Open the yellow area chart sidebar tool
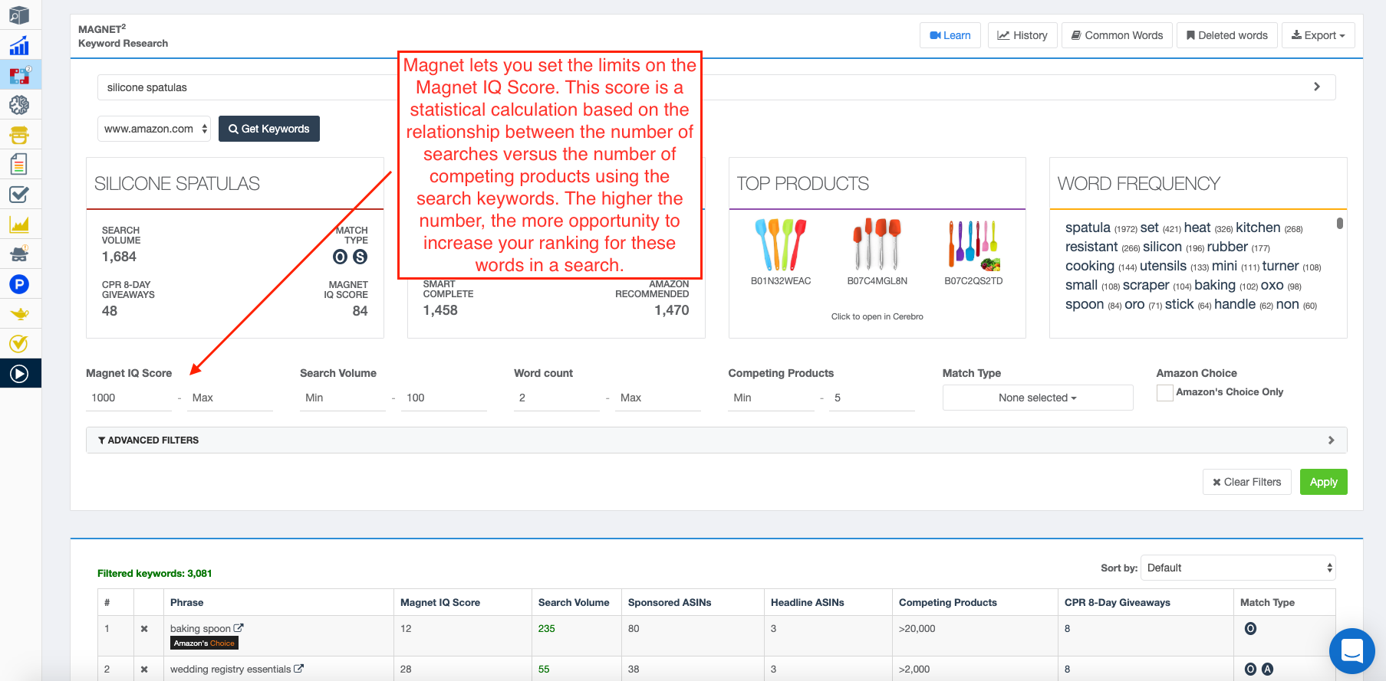This screenshot has width=1386, height=681. (x=19, y=224)
